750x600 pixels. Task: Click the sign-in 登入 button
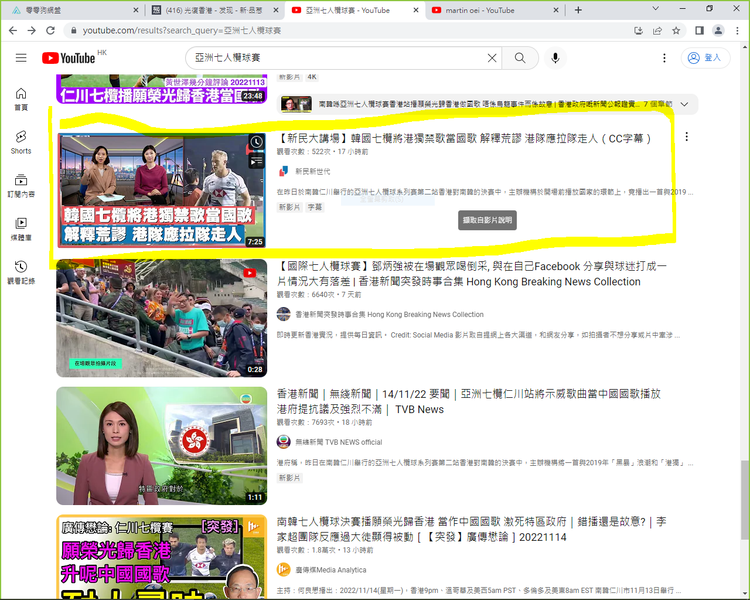pyautogui.click(x=705, y=57)
